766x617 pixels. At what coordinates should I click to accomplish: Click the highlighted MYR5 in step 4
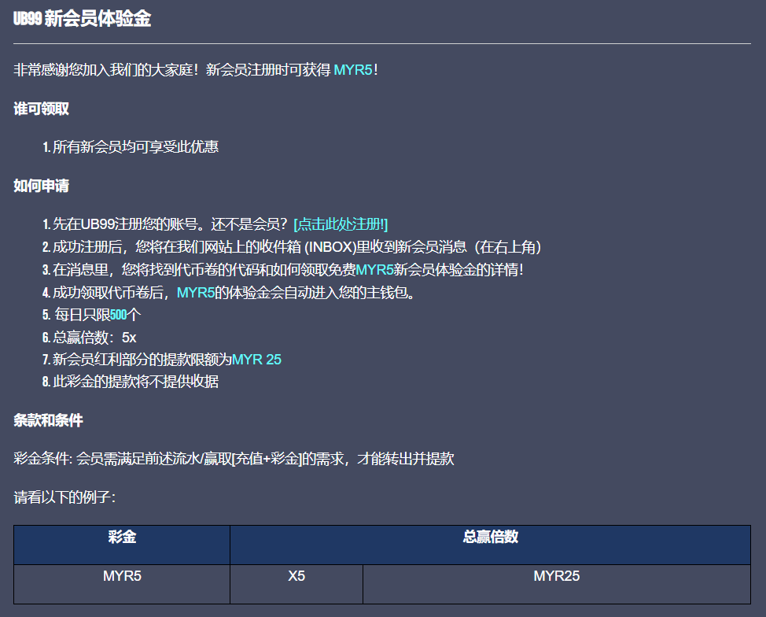click(x=196, y=293)
